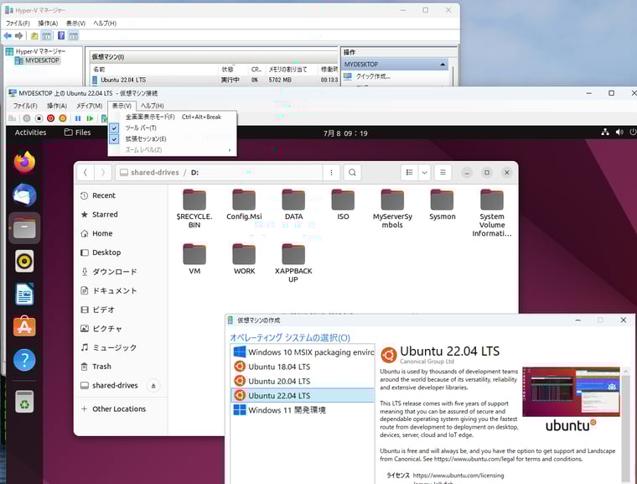Click the Ctrl+Alt+Del icon in VM connection toolbar
Image resolution: width=637 pixels, height=484 pixels.
[13, 118]
